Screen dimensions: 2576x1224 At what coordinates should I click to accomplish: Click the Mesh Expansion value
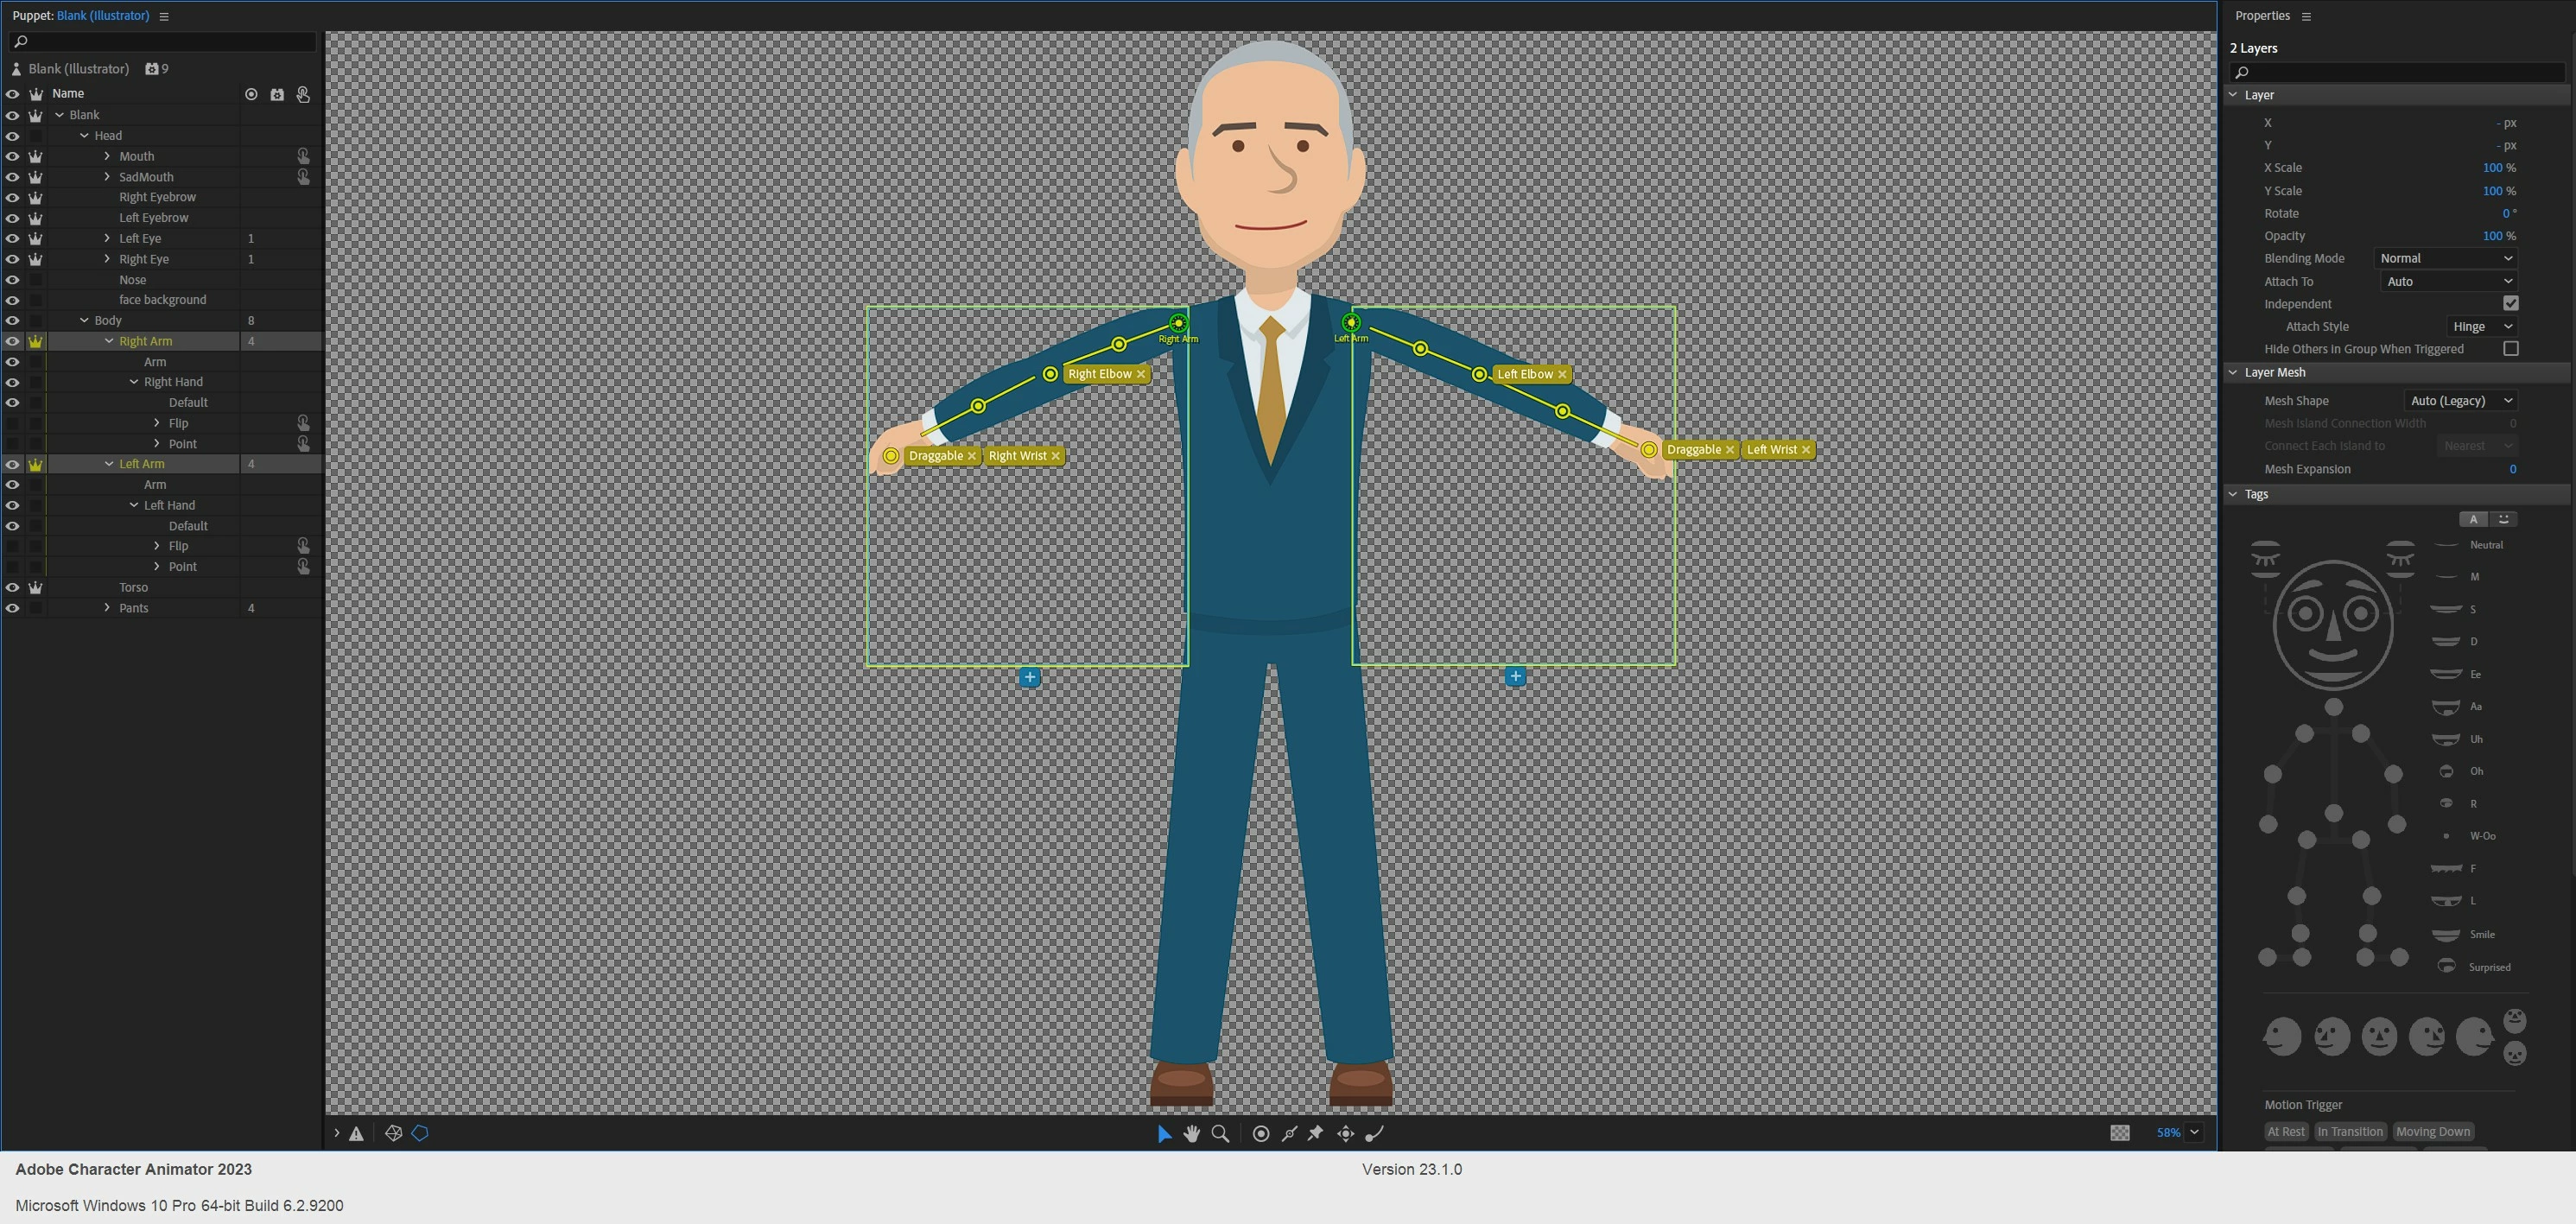pyautogui.click(x=2512, y=469)
